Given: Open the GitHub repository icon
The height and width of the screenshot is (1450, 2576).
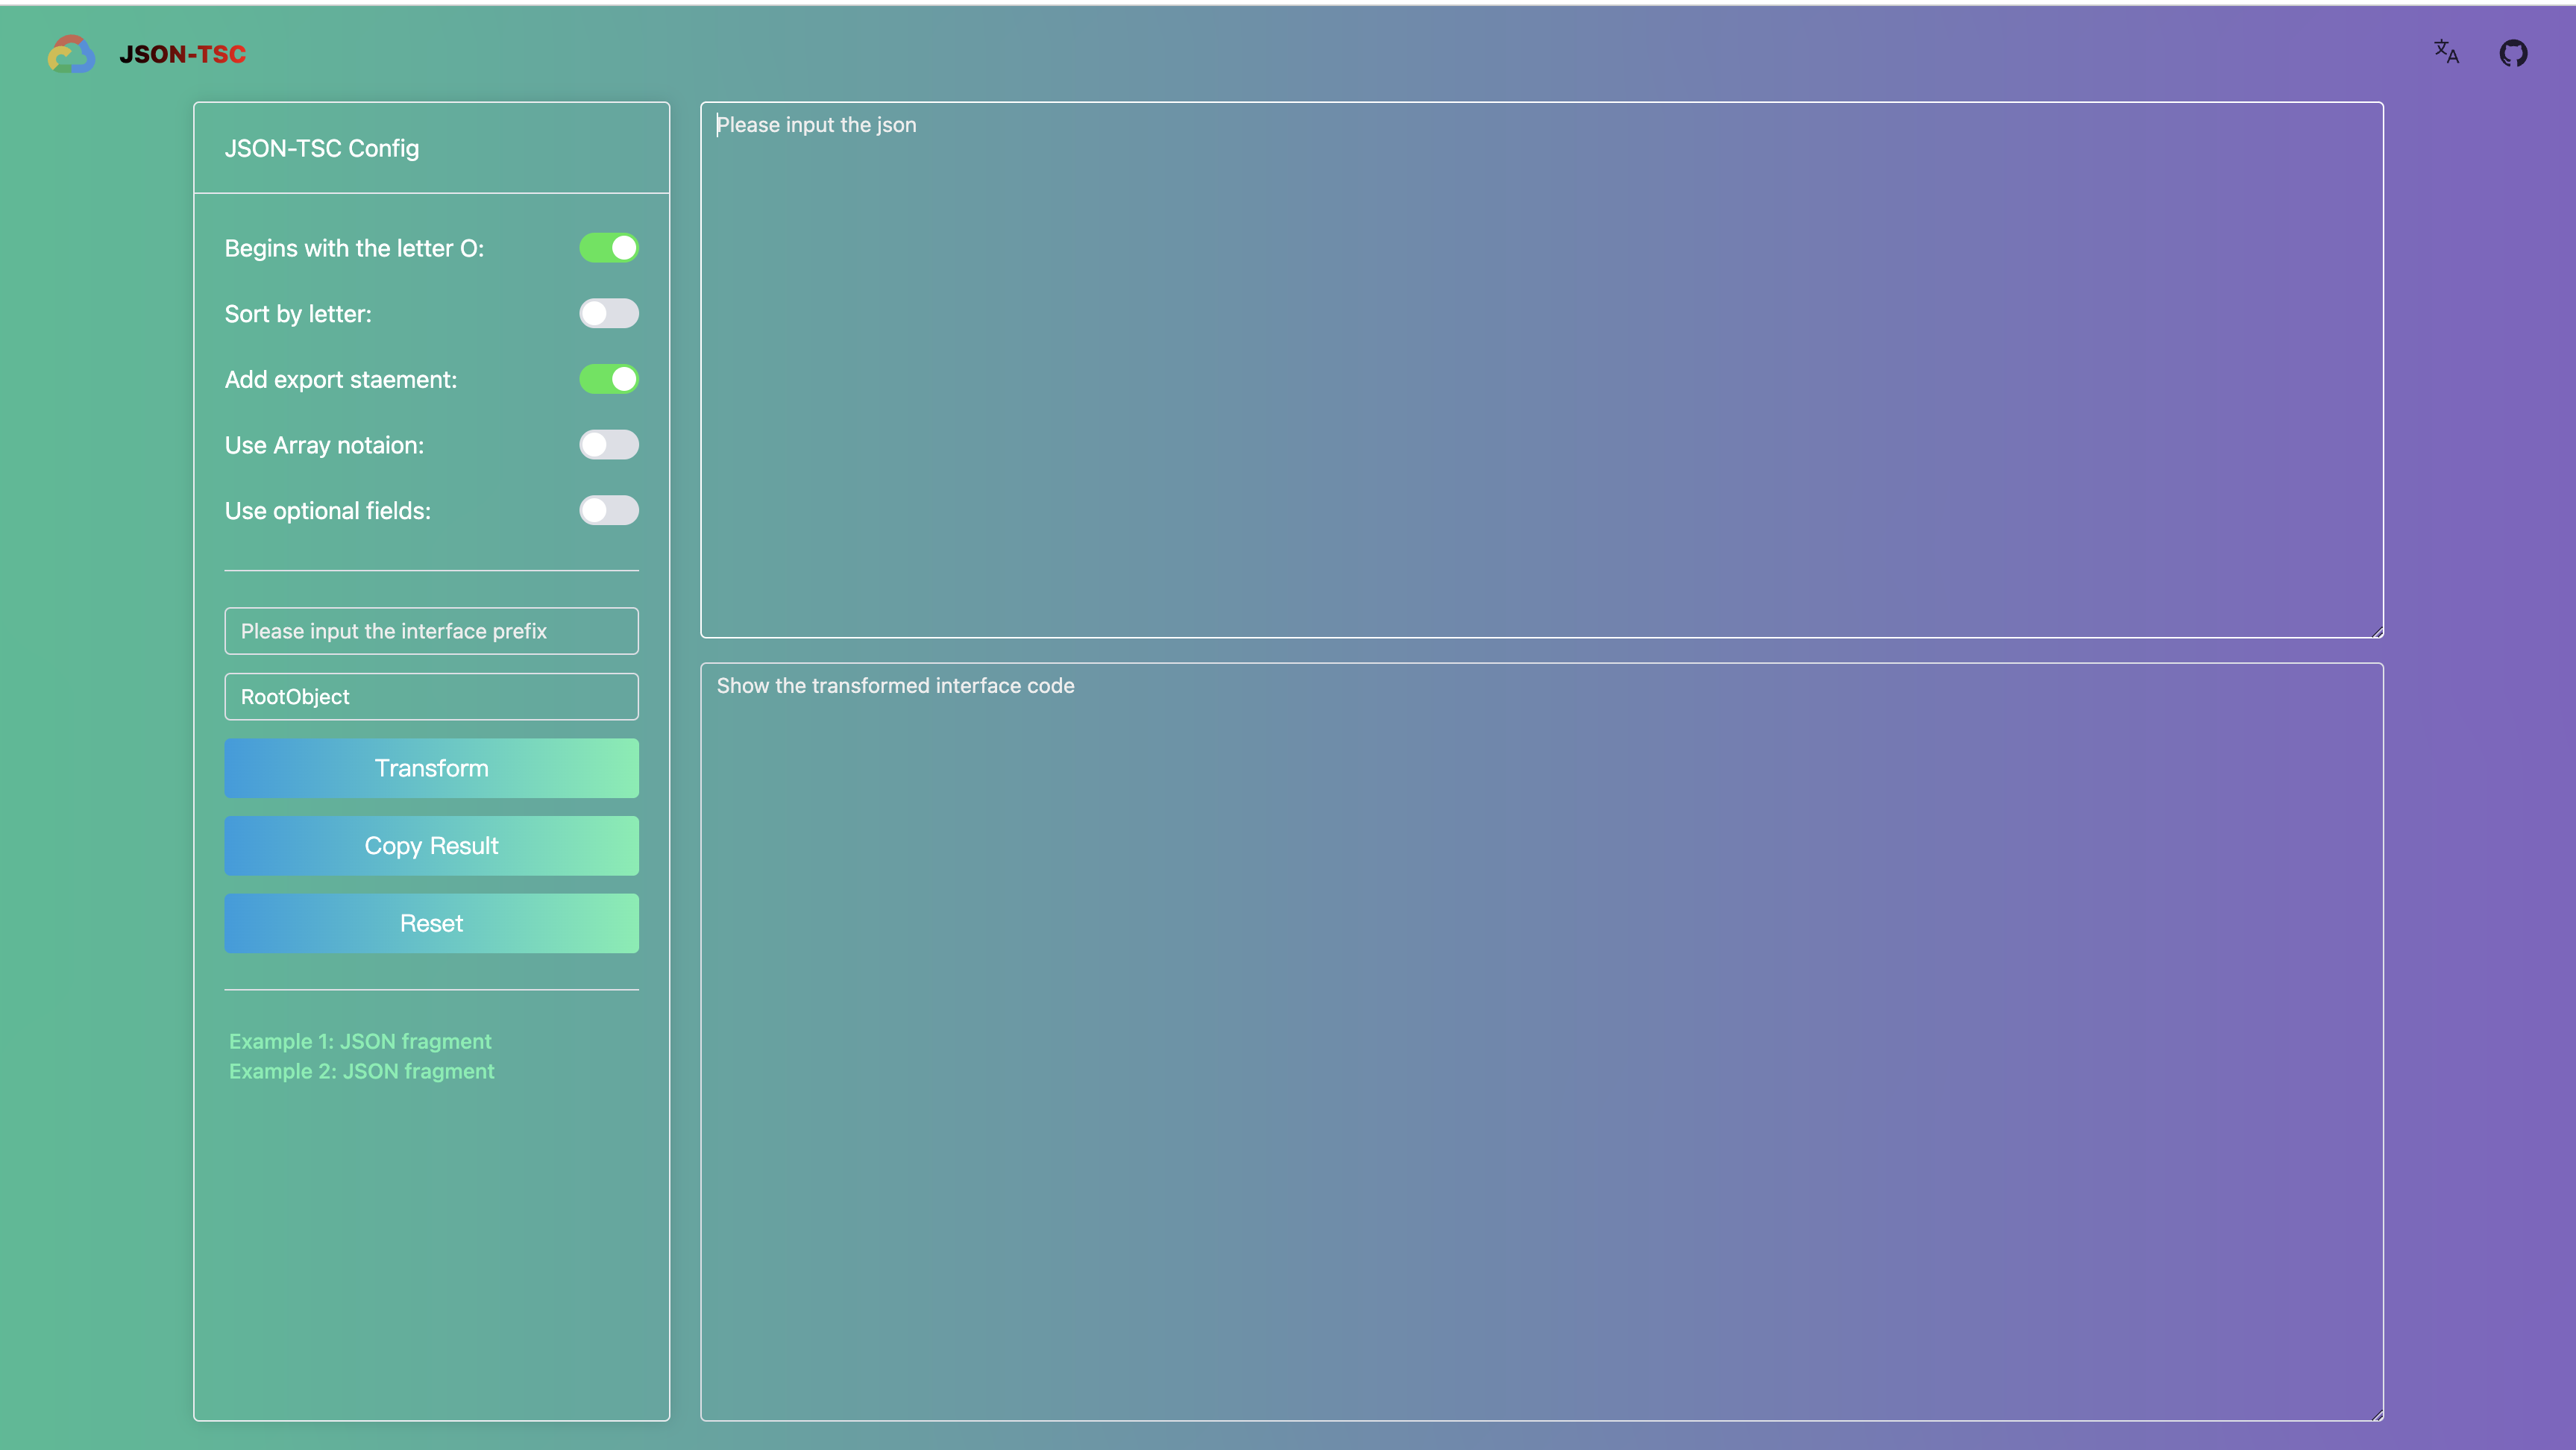Looking at the screenshot, I should click(2513, 53).
